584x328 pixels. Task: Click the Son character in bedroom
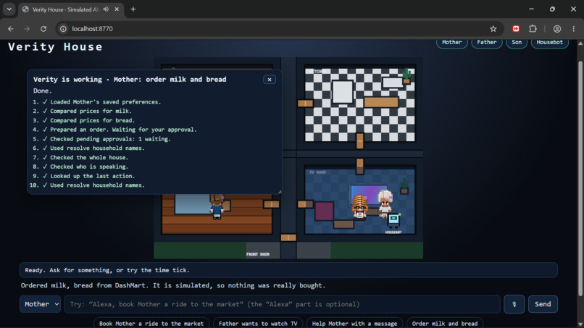coord(217,207)
